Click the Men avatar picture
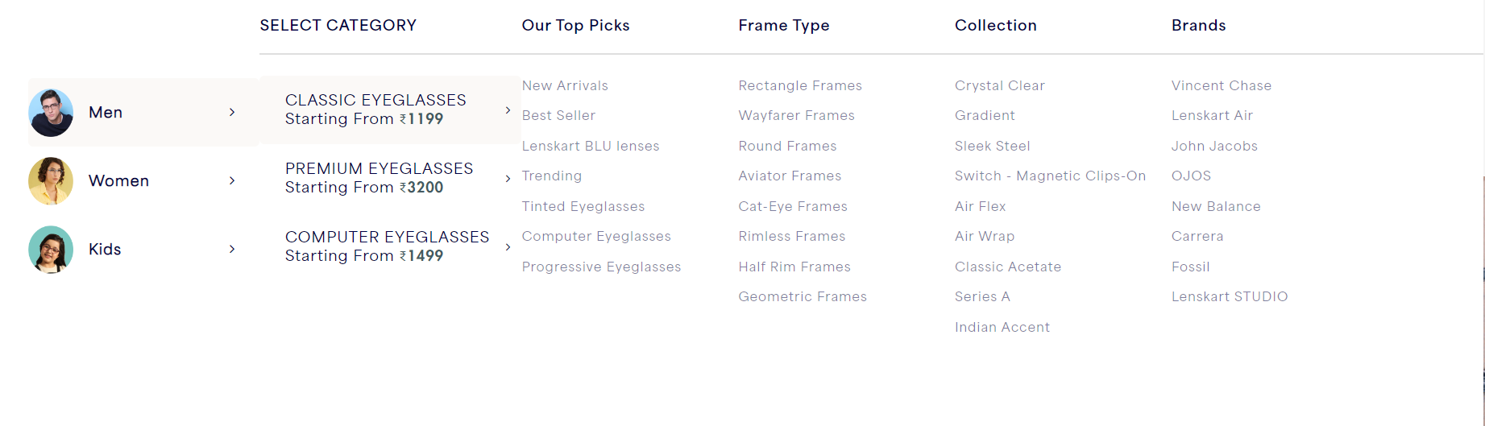This screenshot has height=426, width=1485. pos(51,113)
